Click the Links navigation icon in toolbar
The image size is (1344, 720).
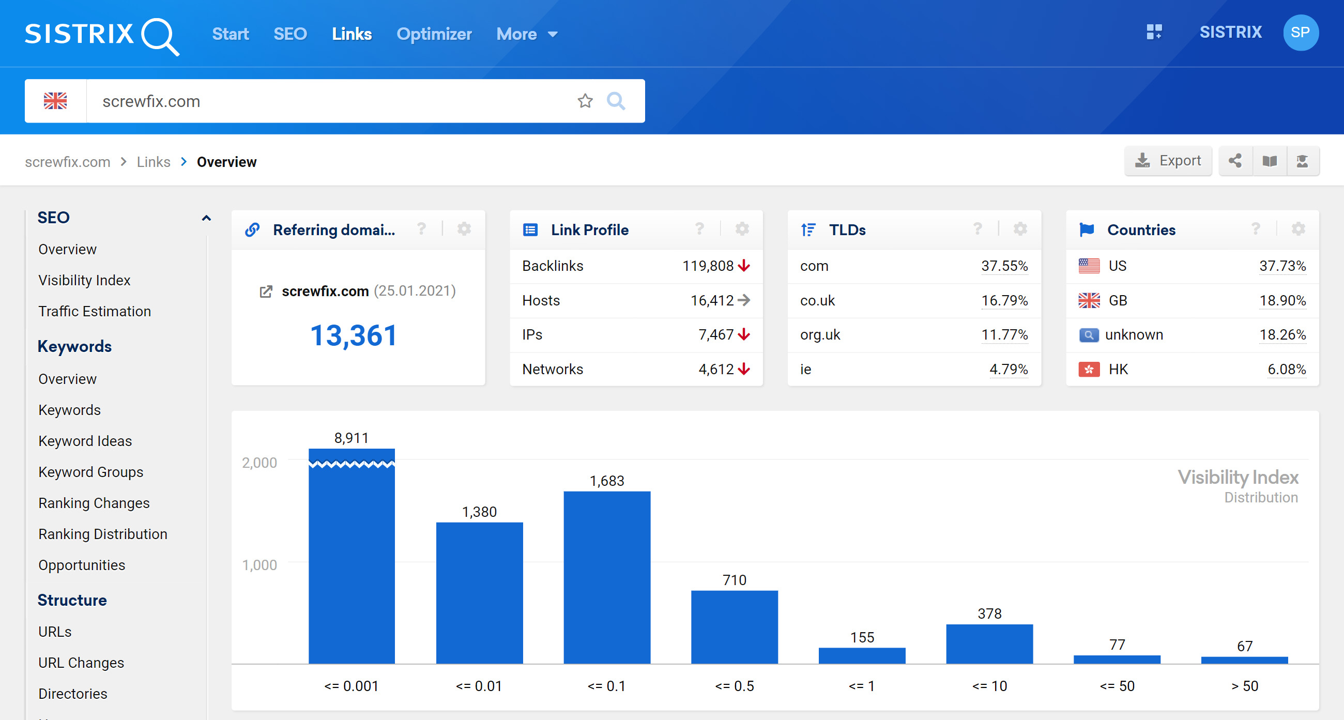pyautogui.click(x=350, y=33)
